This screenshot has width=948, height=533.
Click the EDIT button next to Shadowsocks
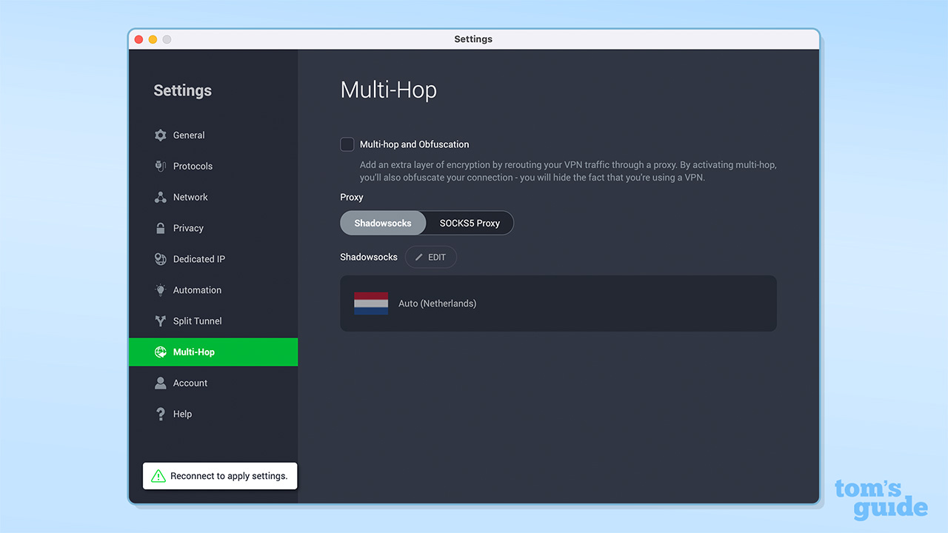click(431, 257)
